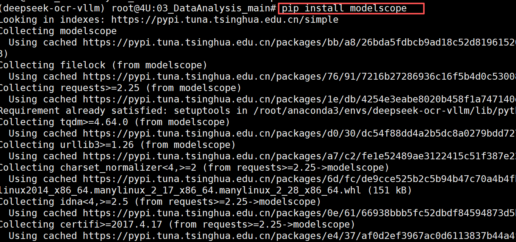Screen dimensions: 516x242
Task: Click the Collecting urllib3>=1.26 line
Action: (x=118, y=145)
